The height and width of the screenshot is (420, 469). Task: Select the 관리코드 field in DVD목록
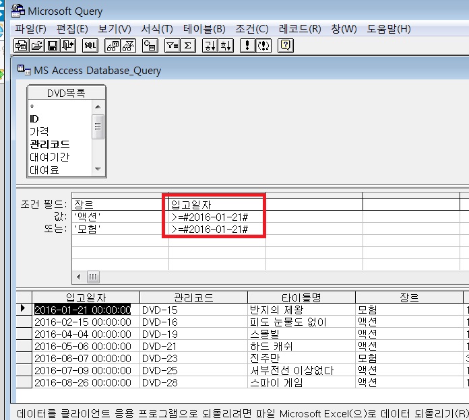point(49,144)
